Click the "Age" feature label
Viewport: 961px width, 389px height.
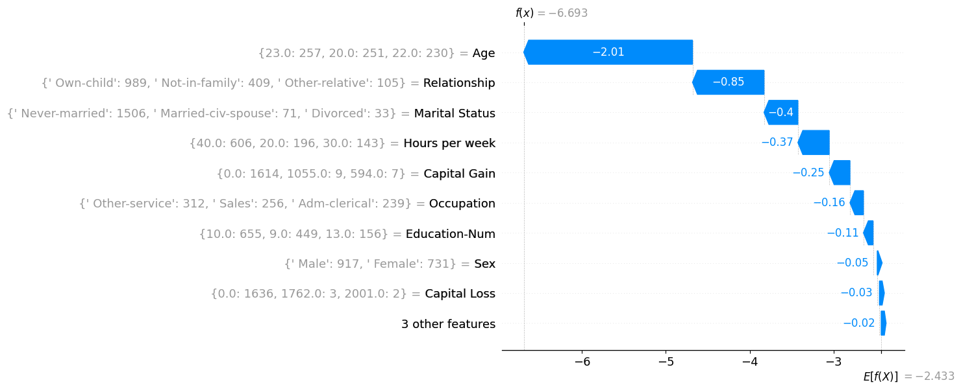tap(484, 53)
